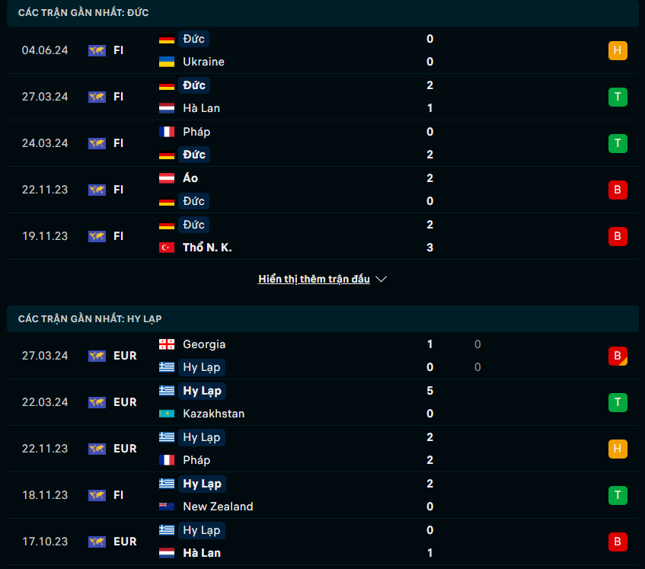Click the world competition icon on the 04.06.24 row
645x569 pixels.
point(97,50)
